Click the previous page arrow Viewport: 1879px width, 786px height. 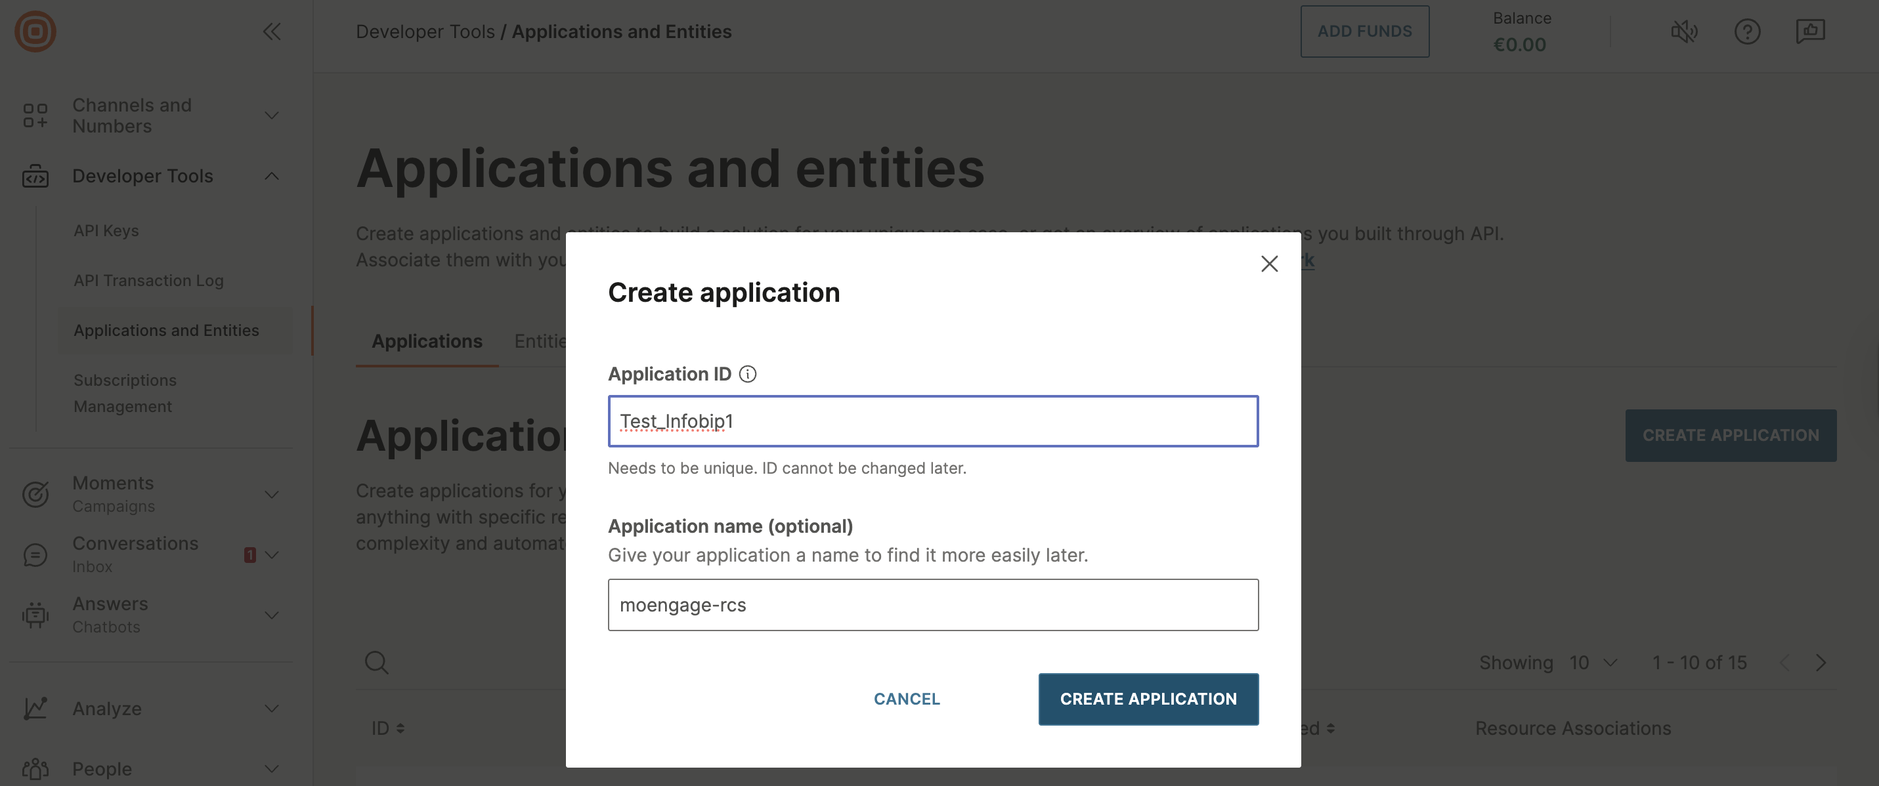point(1784,662)
